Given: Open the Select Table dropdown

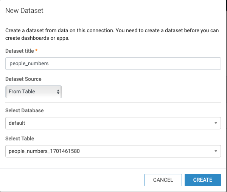Looking at the screenshot, I should point(113,151).
